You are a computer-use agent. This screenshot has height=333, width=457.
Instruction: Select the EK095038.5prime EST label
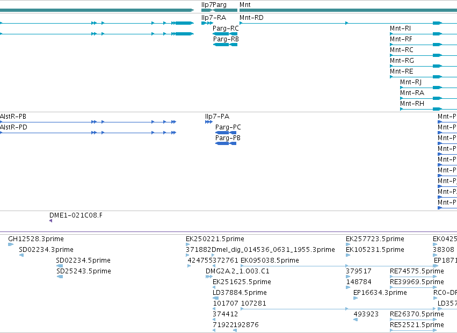[270, 260]
